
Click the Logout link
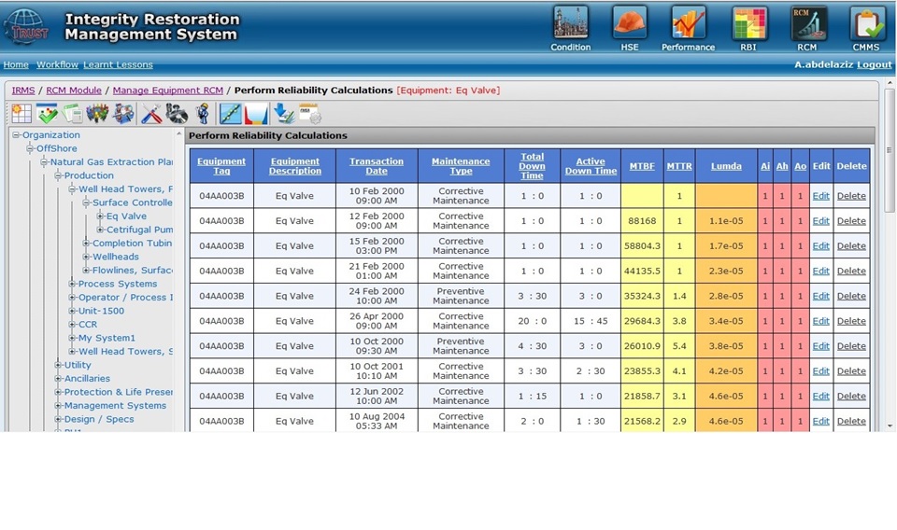(x=874, y=65)
